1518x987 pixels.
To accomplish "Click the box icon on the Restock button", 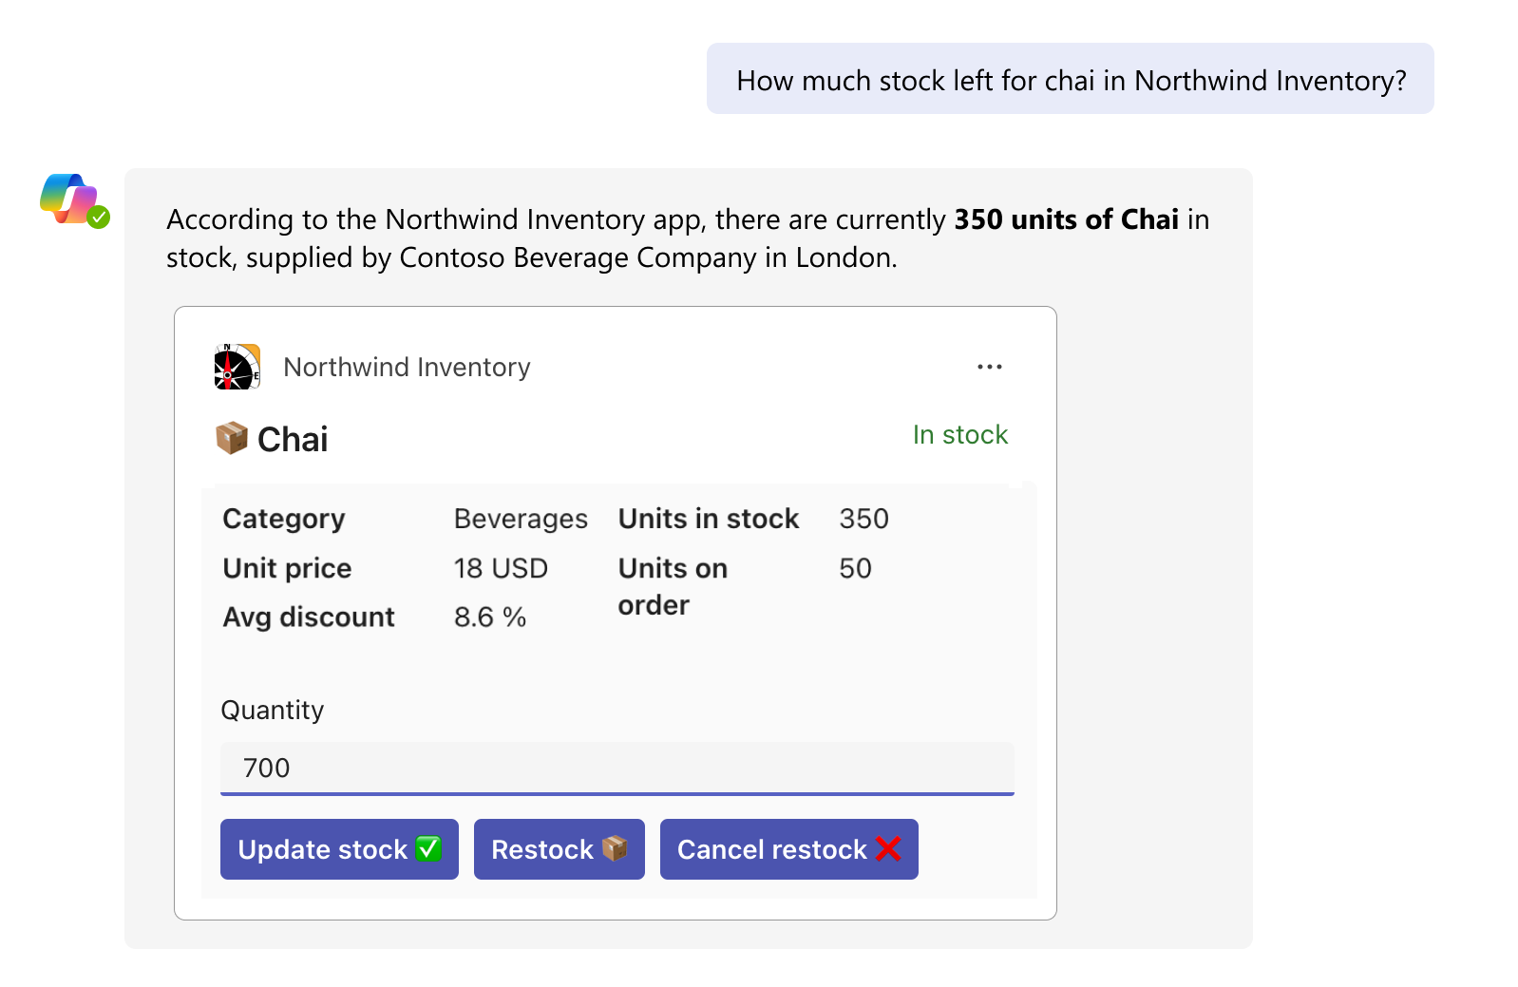I will tap(615, 848).
